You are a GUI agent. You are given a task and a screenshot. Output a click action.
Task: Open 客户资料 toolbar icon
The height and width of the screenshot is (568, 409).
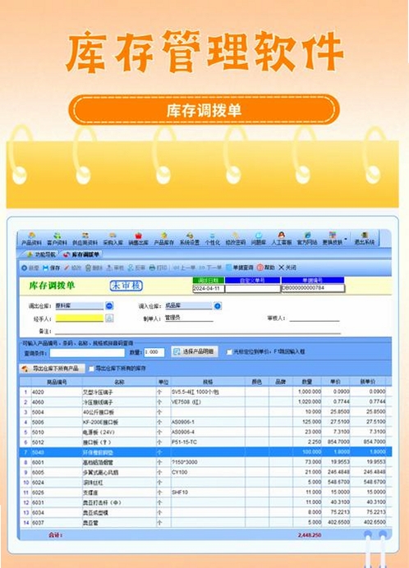coord(57,239)
